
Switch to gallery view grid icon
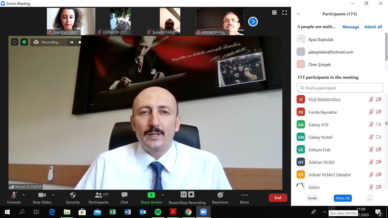click(x=274, y=13)
